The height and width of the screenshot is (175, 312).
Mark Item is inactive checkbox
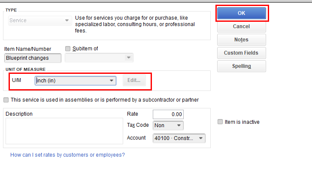[221, 122]
